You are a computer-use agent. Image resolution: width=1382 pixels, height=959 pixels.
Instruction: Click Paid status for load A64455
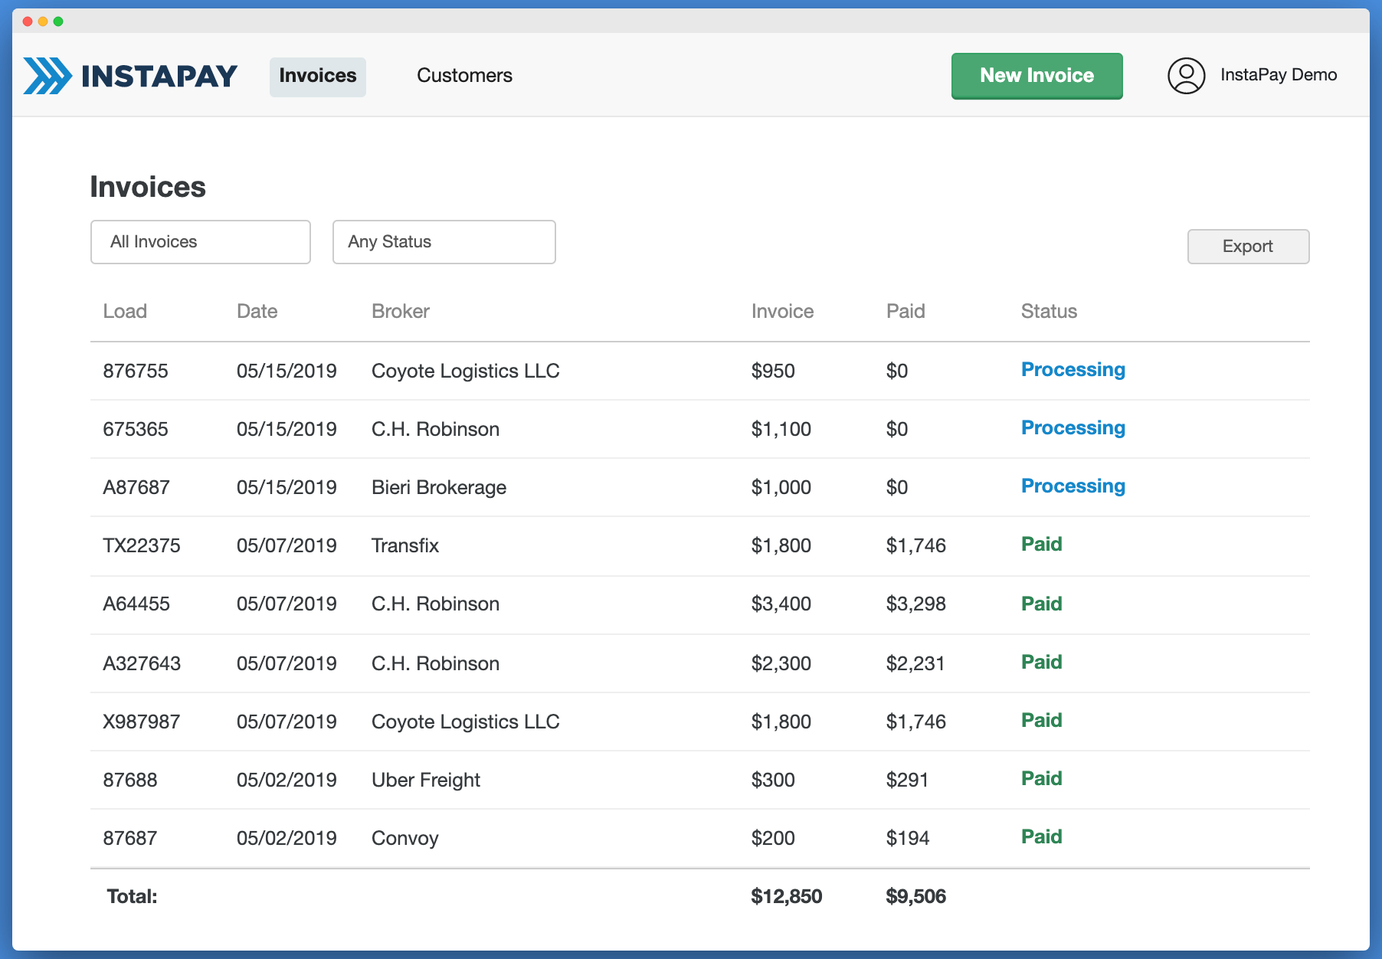click(x=1042, y=604)
